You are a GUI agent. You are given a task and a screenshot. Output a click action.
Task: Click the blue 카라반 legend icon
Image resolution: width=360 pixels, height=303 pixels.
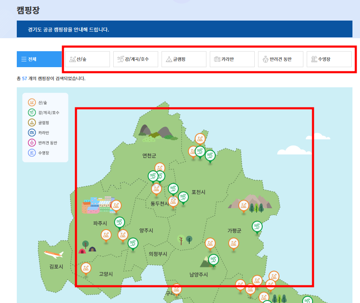pyautogui.click(x=32, y=133)
